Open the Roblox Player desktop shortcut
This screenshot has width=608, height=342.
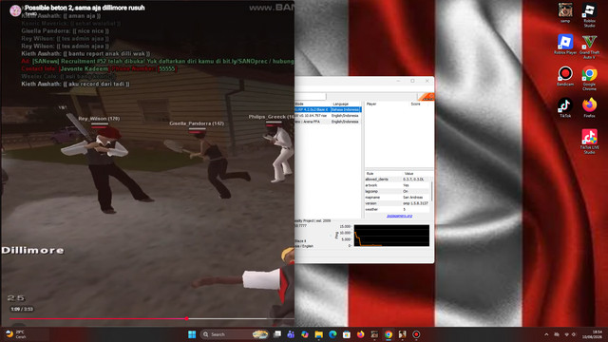(x=565, y=44)
